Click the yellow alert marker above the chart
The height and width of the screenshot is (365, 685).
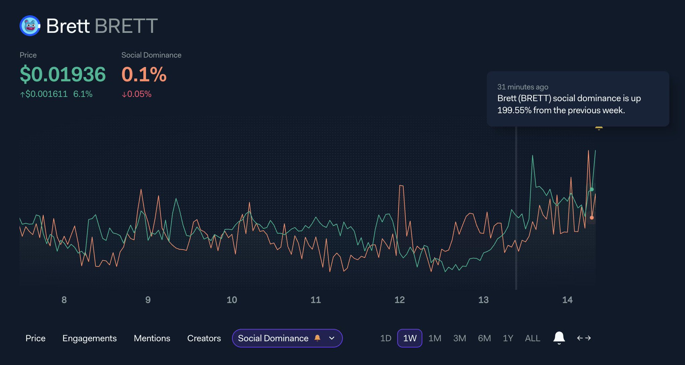coord(599,128)
